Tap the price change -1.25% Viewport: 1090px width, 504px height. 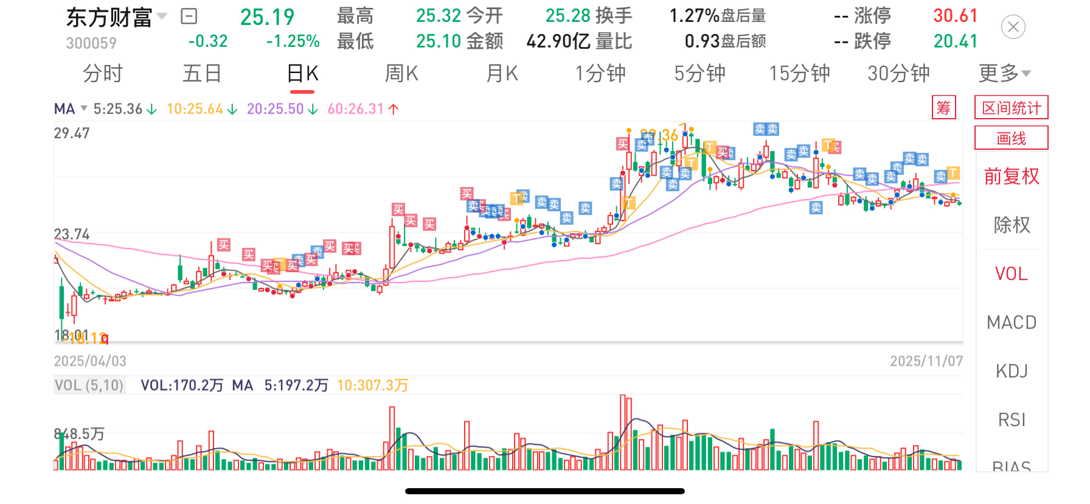pyautogui.click(x=293, y=41)
